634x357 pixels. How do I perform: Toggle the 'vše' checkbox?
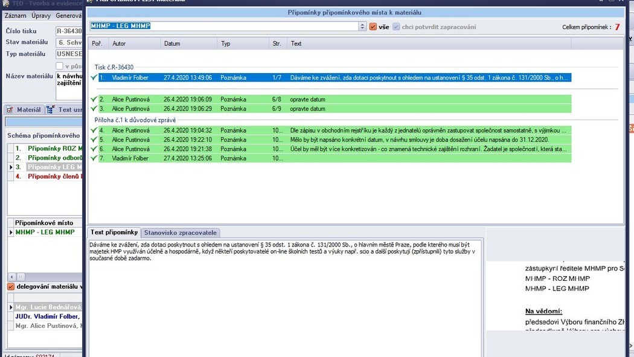pyautogui.click(x=373, y=27)
